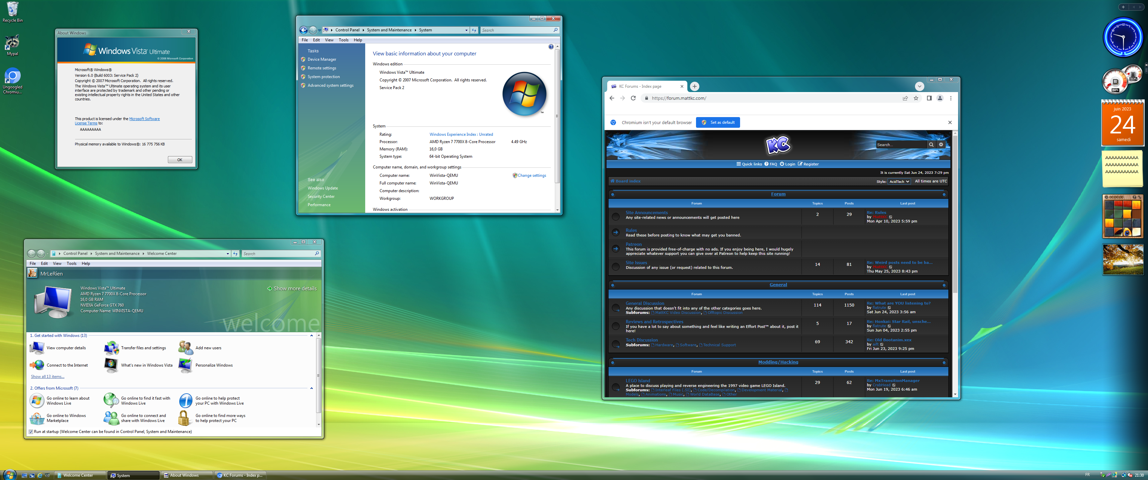Open System window address bar history dropdown

(466, 30)
